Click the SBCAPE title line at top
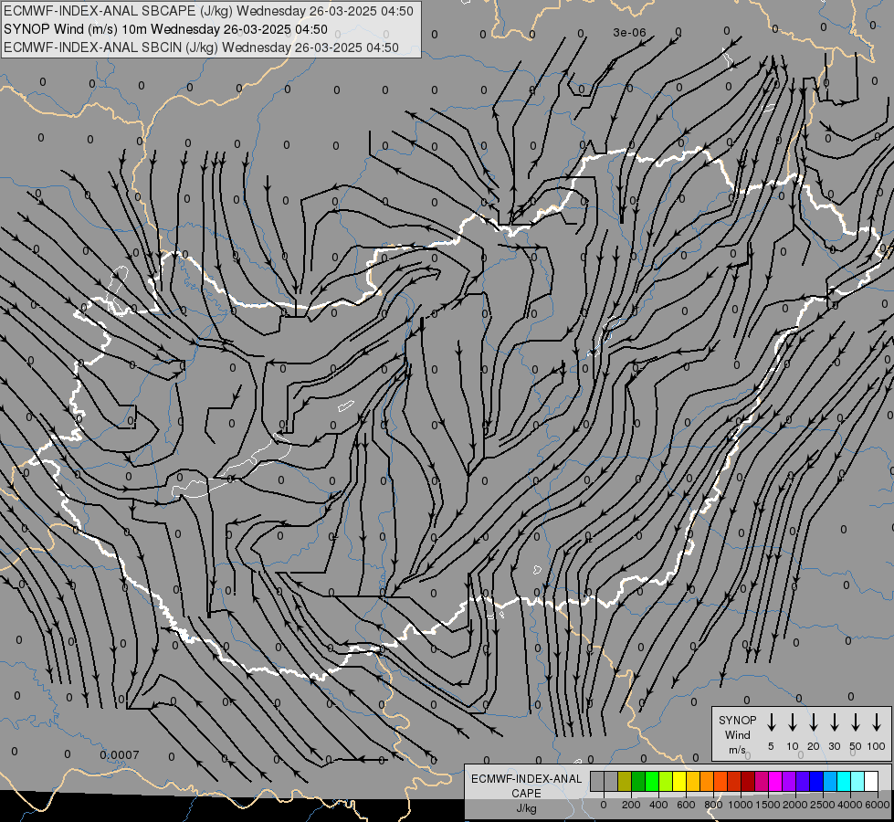This screenshot has height=822, width=894. coord(208,11)
